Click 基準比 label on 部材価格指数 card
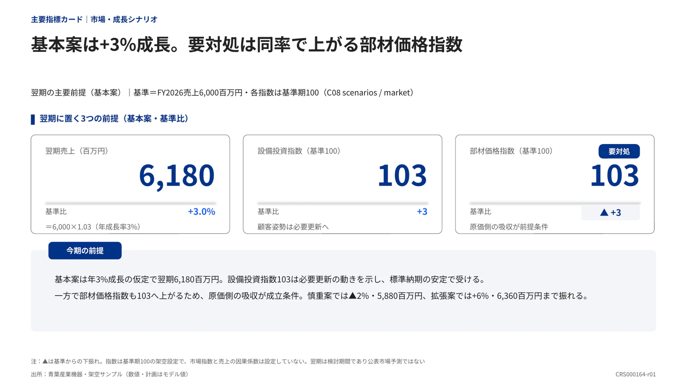 (x=480, y=211)
